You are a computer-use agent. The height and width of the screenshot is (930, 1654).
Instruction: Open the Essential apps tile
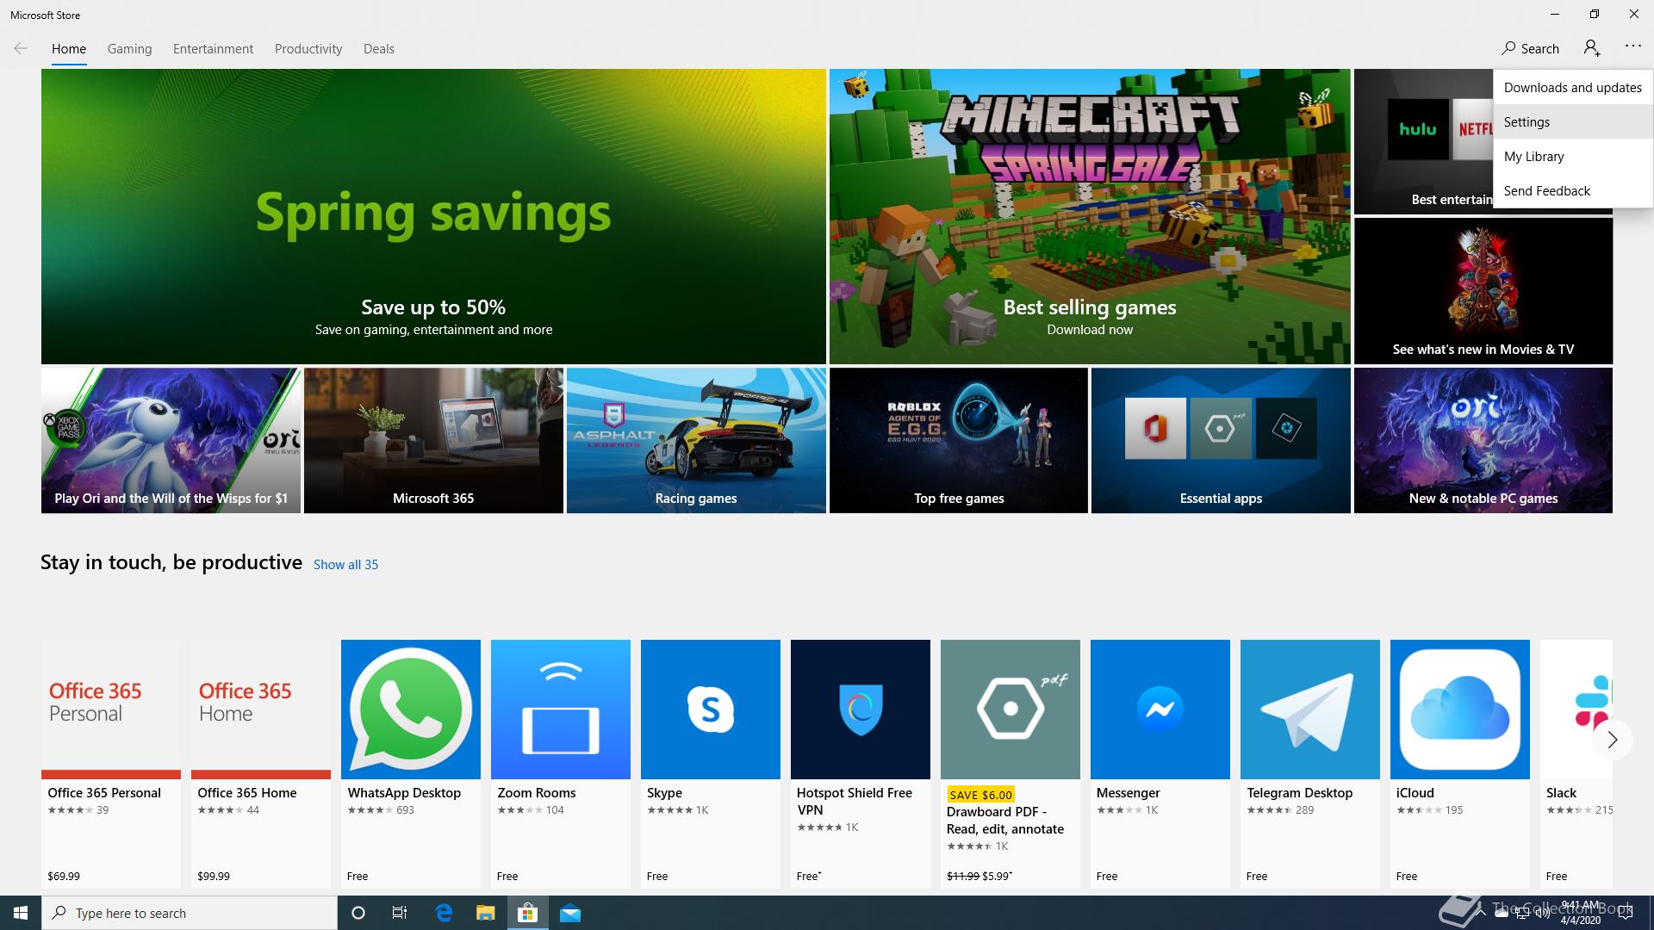tap(1221, 441)
